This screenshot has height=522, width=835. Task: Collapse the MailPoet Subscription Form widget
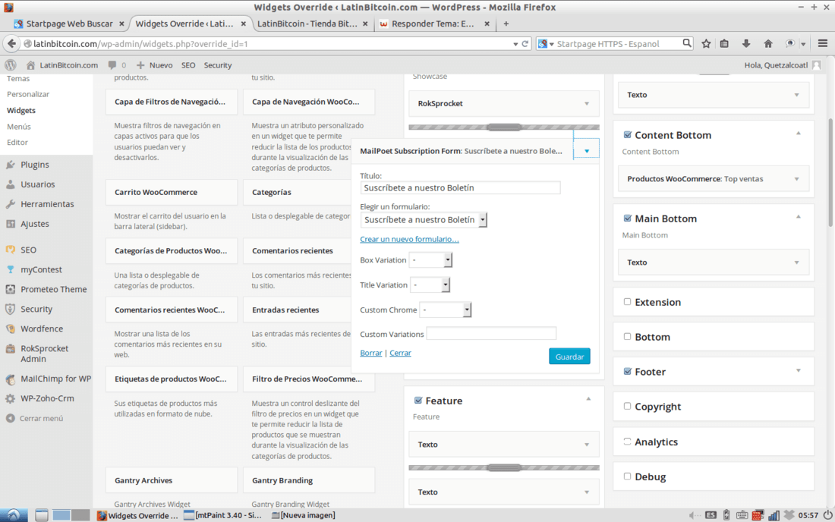586,151
